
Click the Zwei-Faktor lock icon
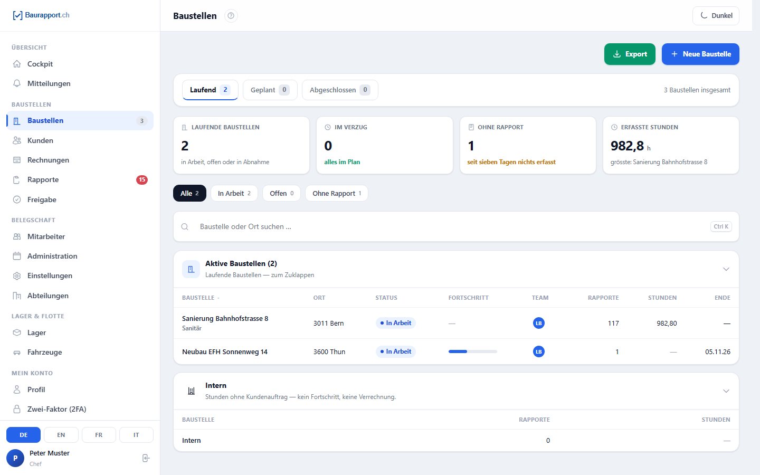17,409
